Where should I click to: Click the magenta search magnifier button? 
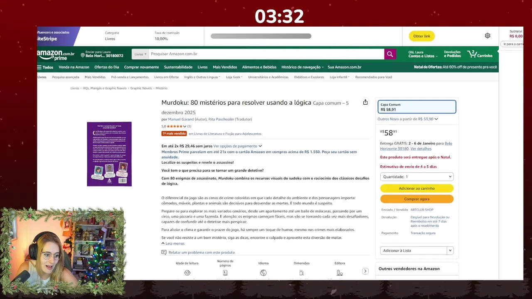pos(390,54)
